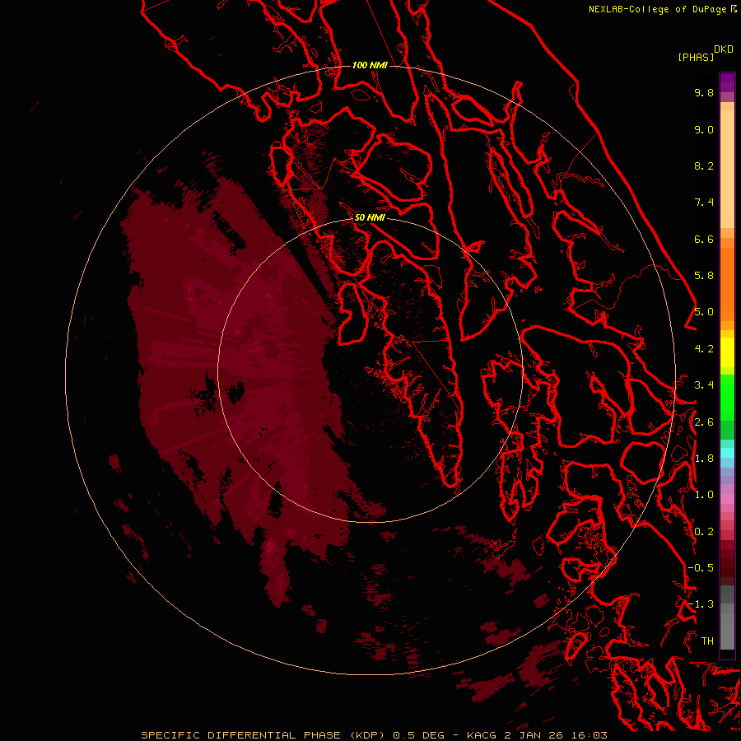Click the 2.6 scale value
The height and width of the screenshot is (741, 741).
(704, 422)
